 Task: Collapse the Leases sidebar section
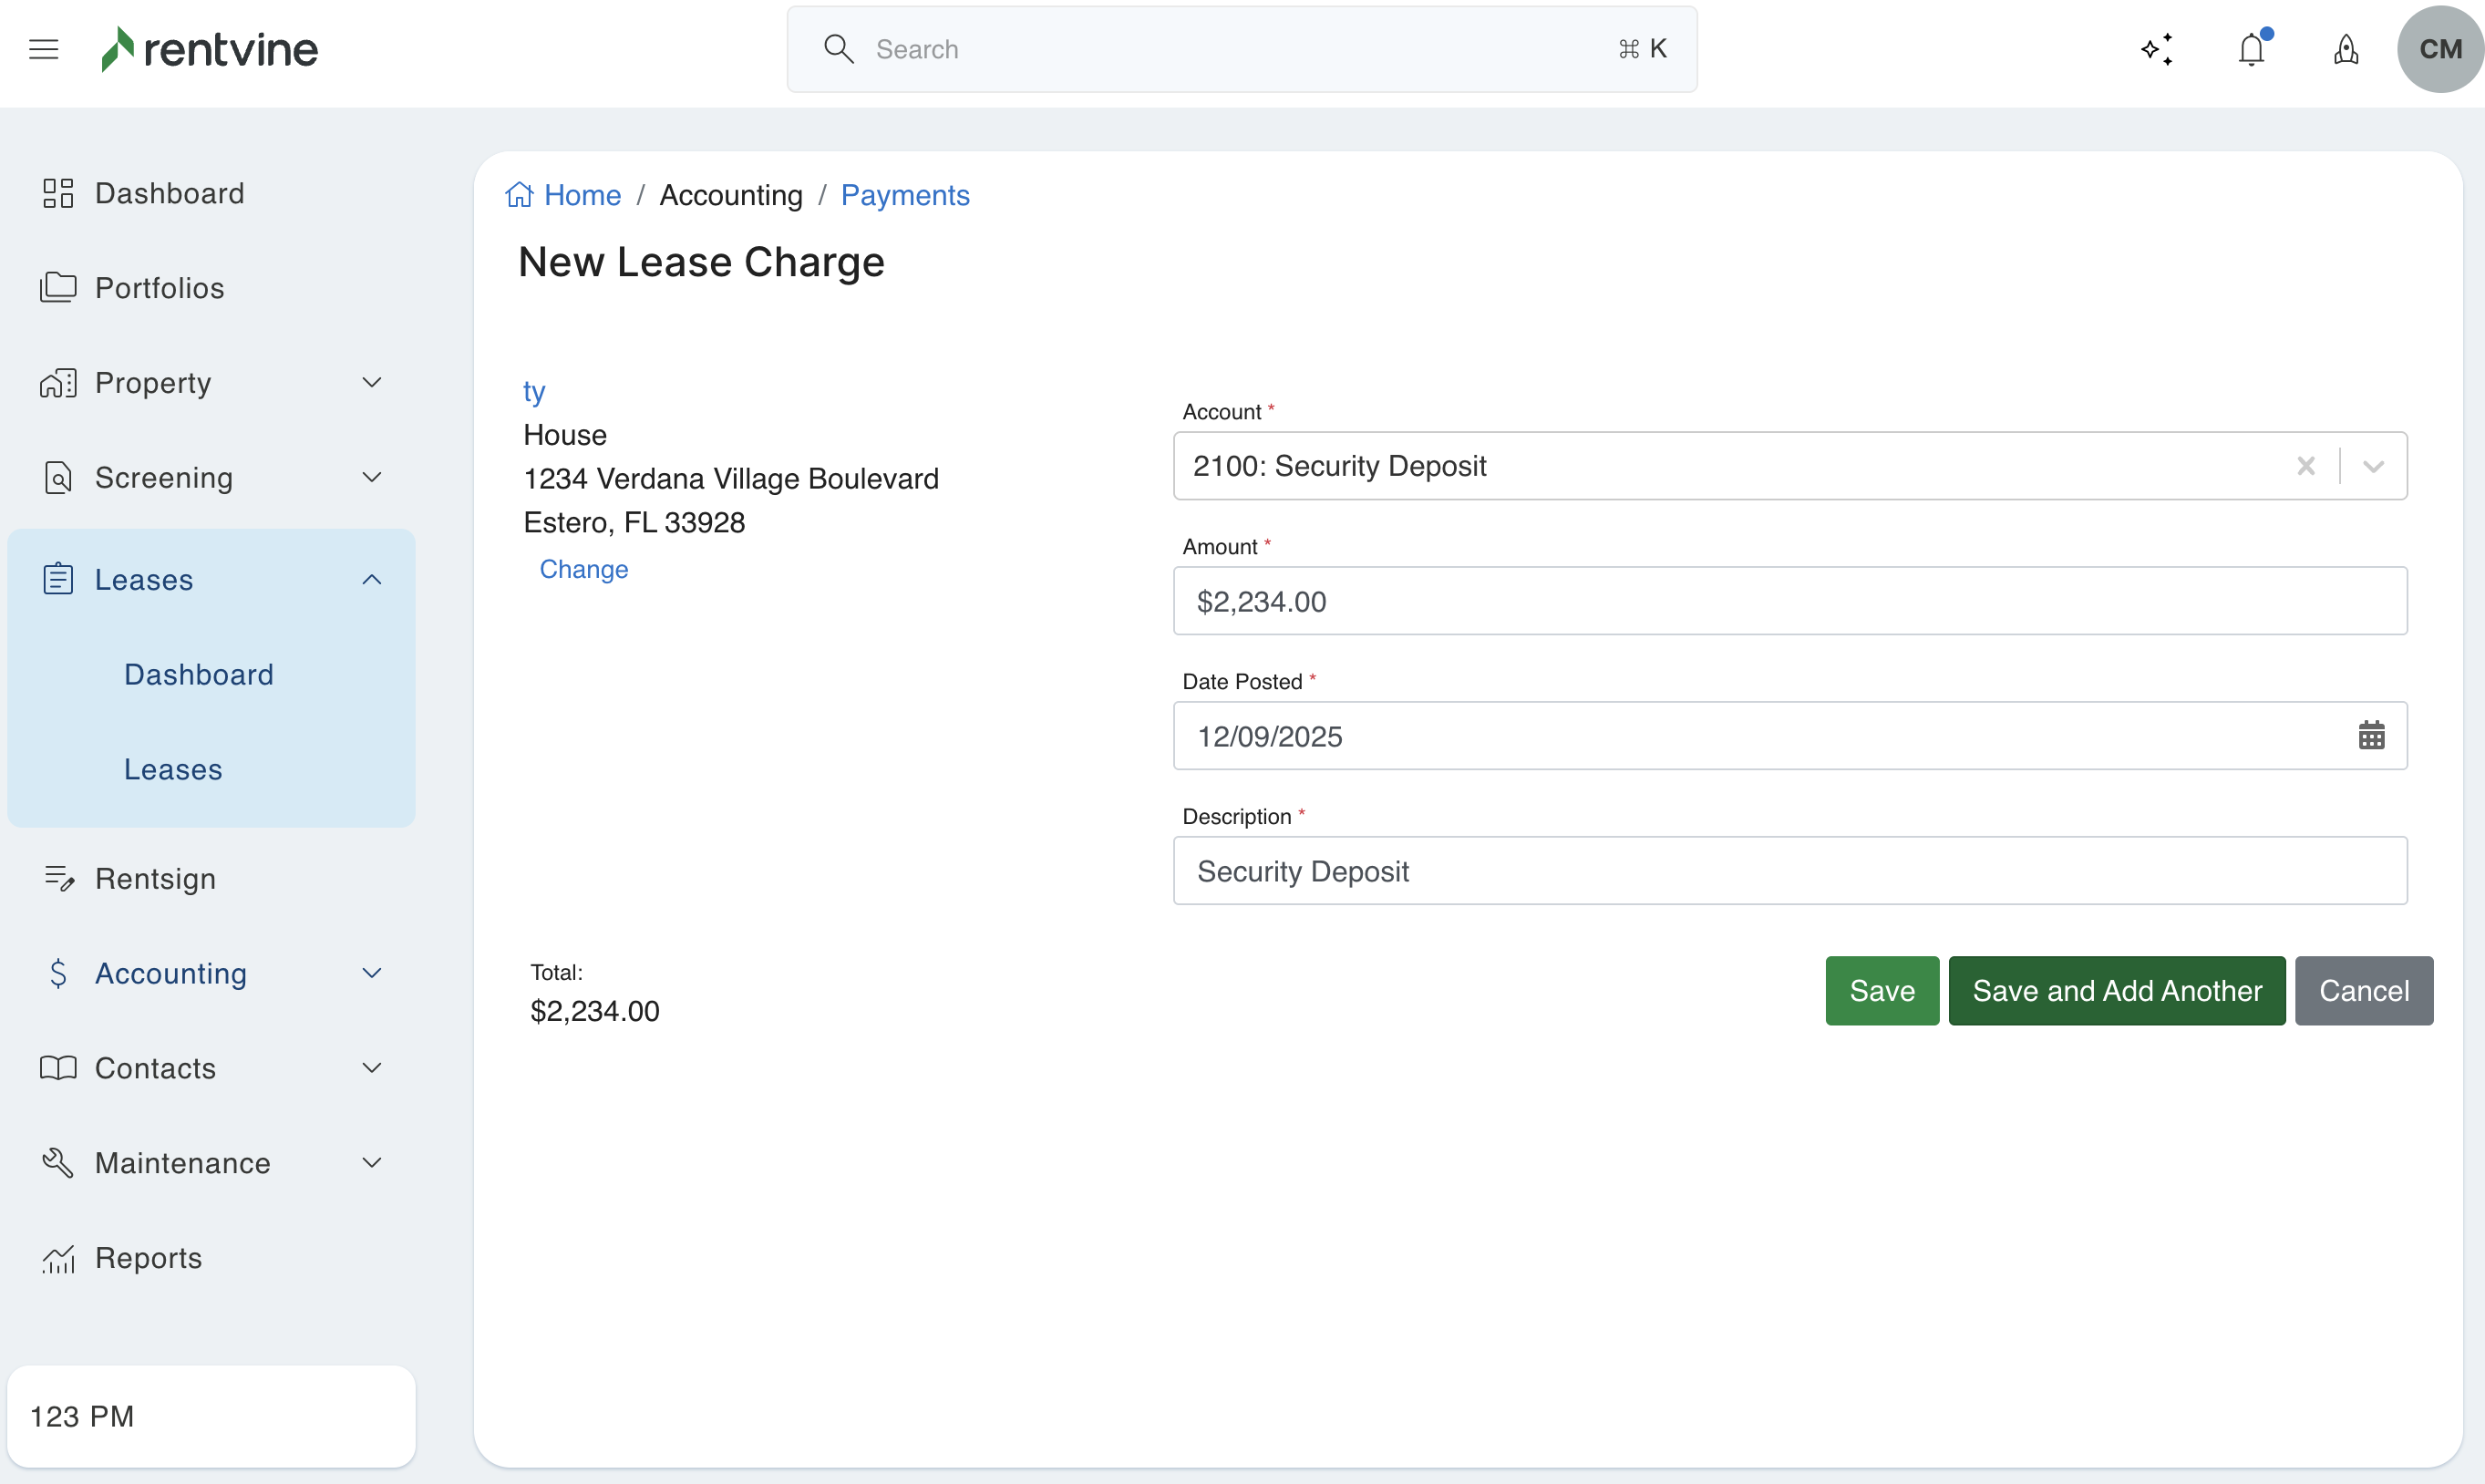tap(371, 580)
